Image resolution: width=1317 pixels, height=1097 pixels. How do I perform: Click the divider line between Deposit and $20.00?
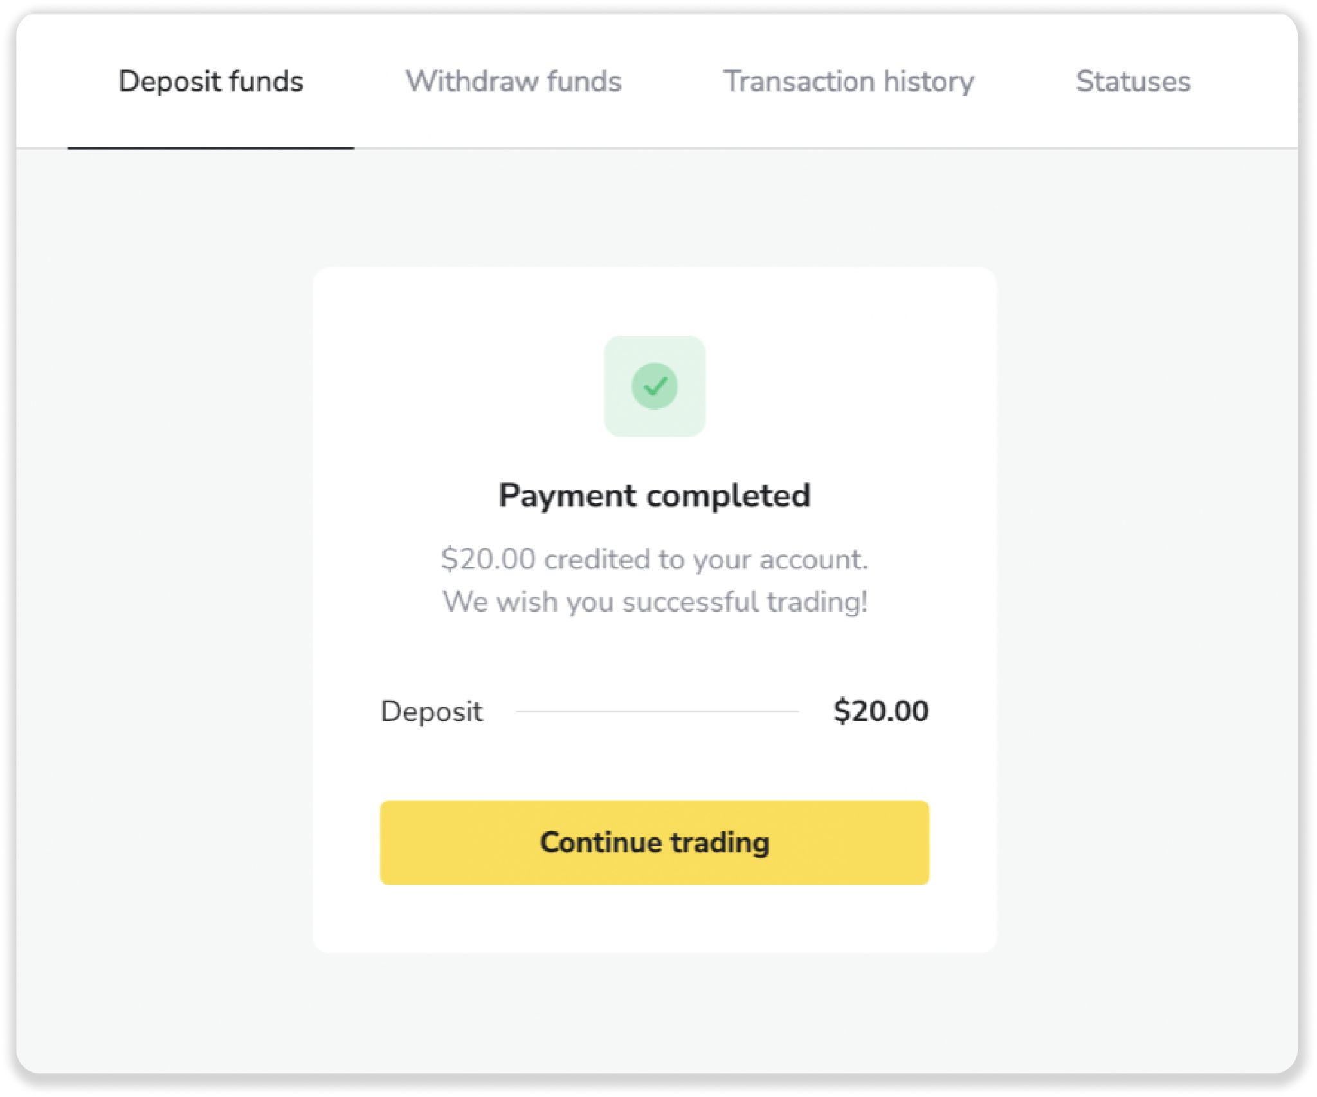(657, 712)
